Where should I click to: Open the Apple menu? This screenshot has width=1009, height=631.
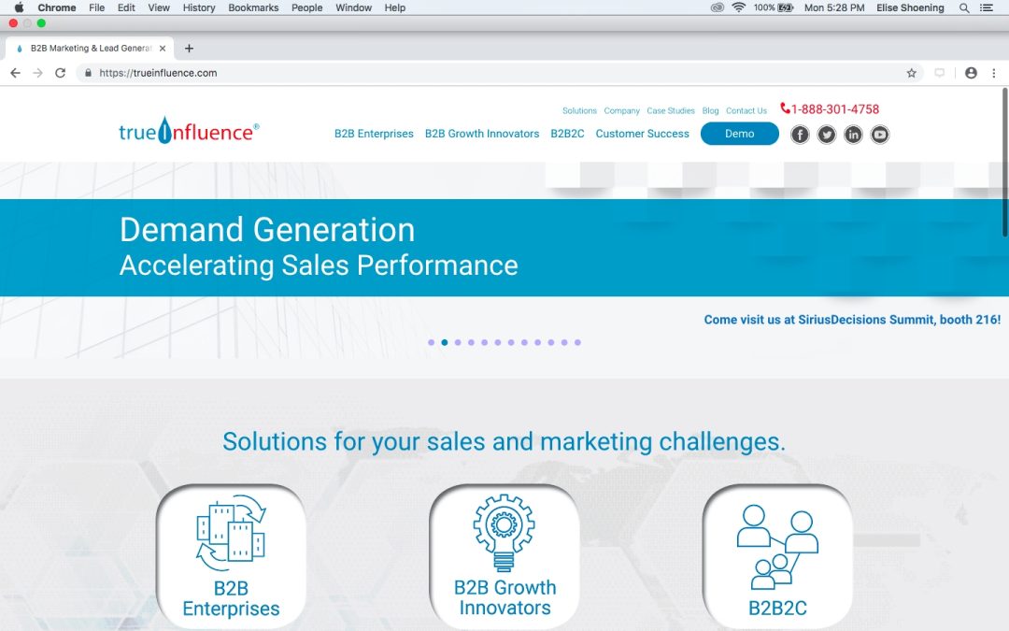click(x=19, y=7)
